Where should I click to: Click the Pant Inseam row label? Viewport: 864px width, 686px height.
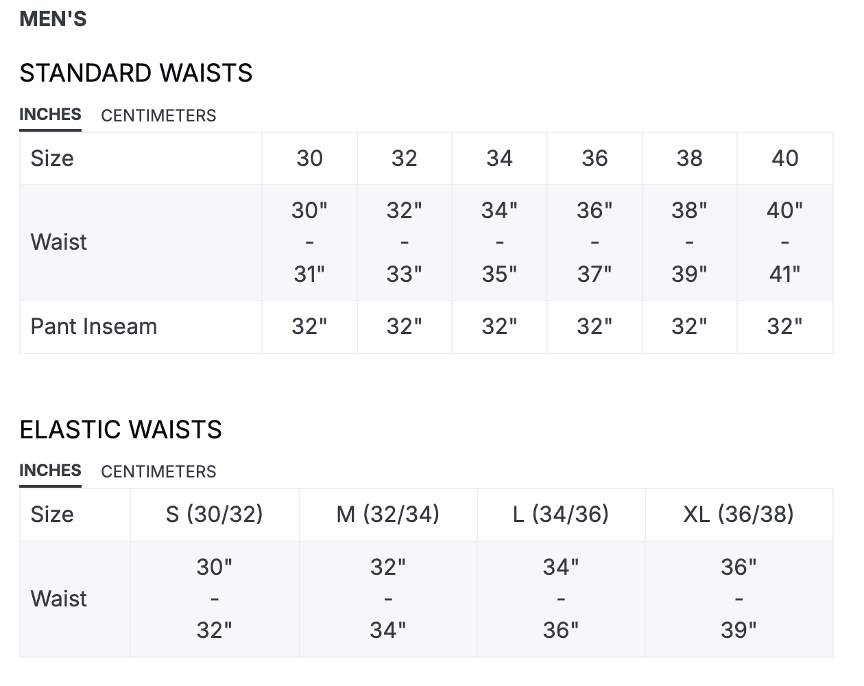point(94,327)
